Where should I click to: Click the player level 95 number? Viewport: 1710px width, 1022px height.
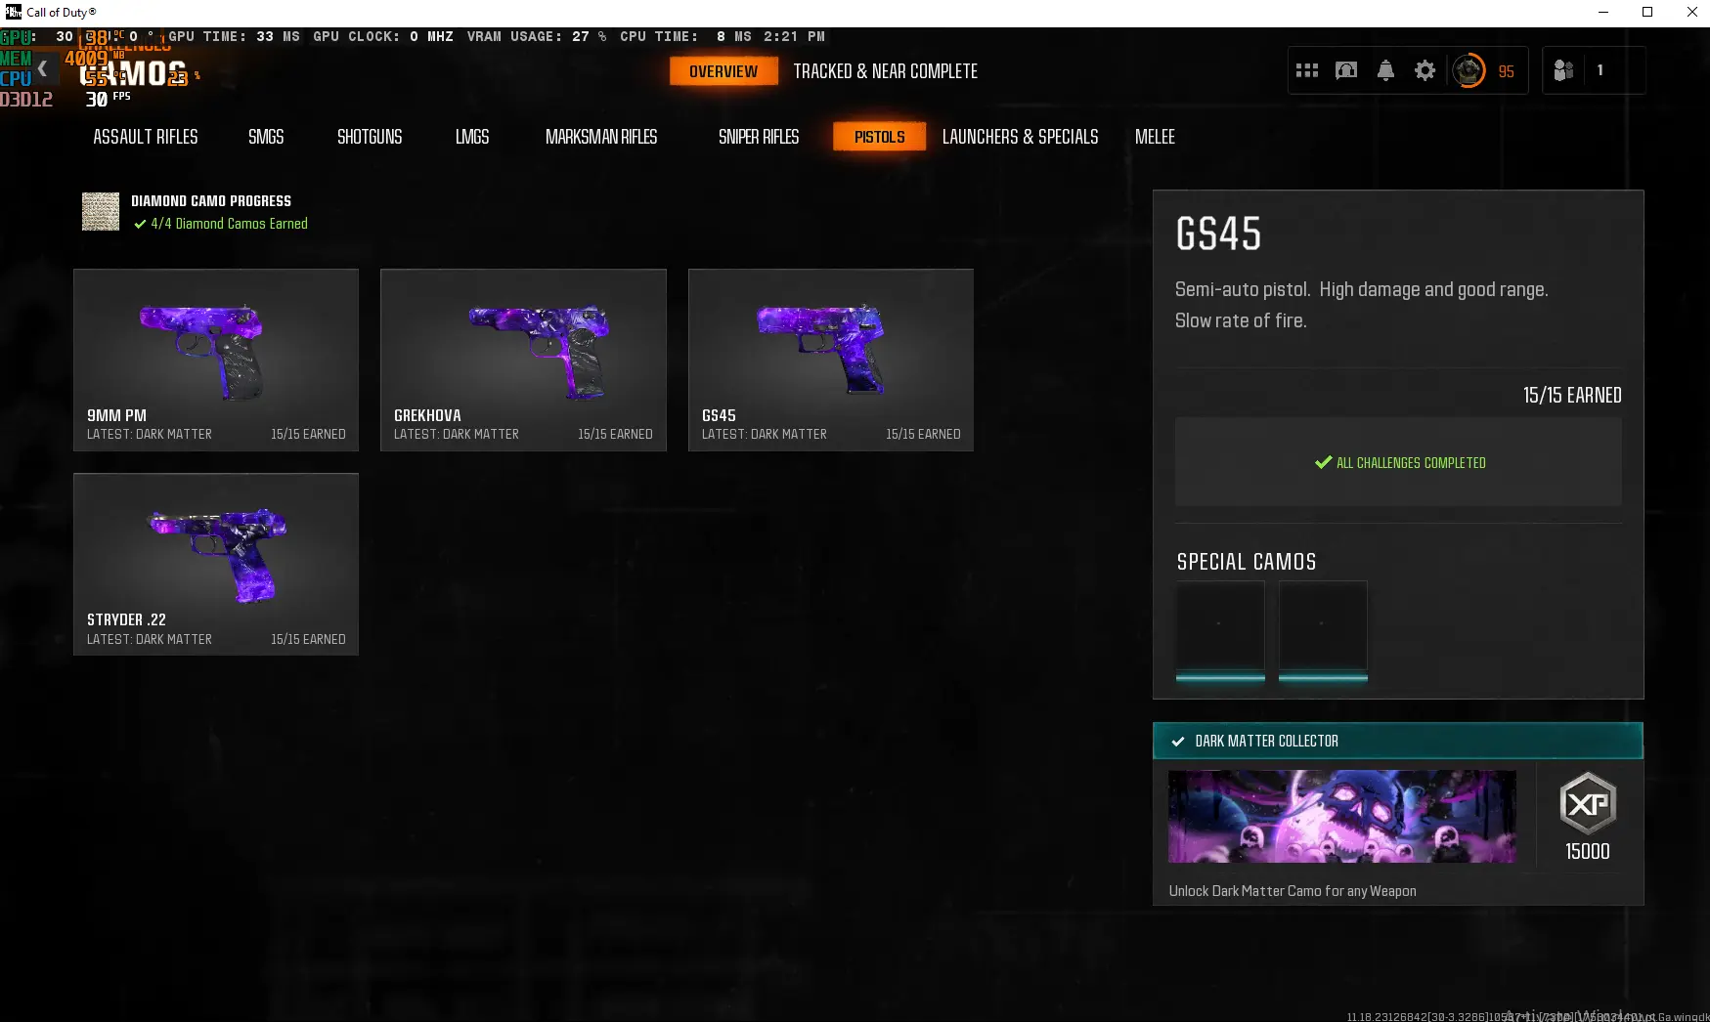pyautogui.click(x=1507, y=71)
